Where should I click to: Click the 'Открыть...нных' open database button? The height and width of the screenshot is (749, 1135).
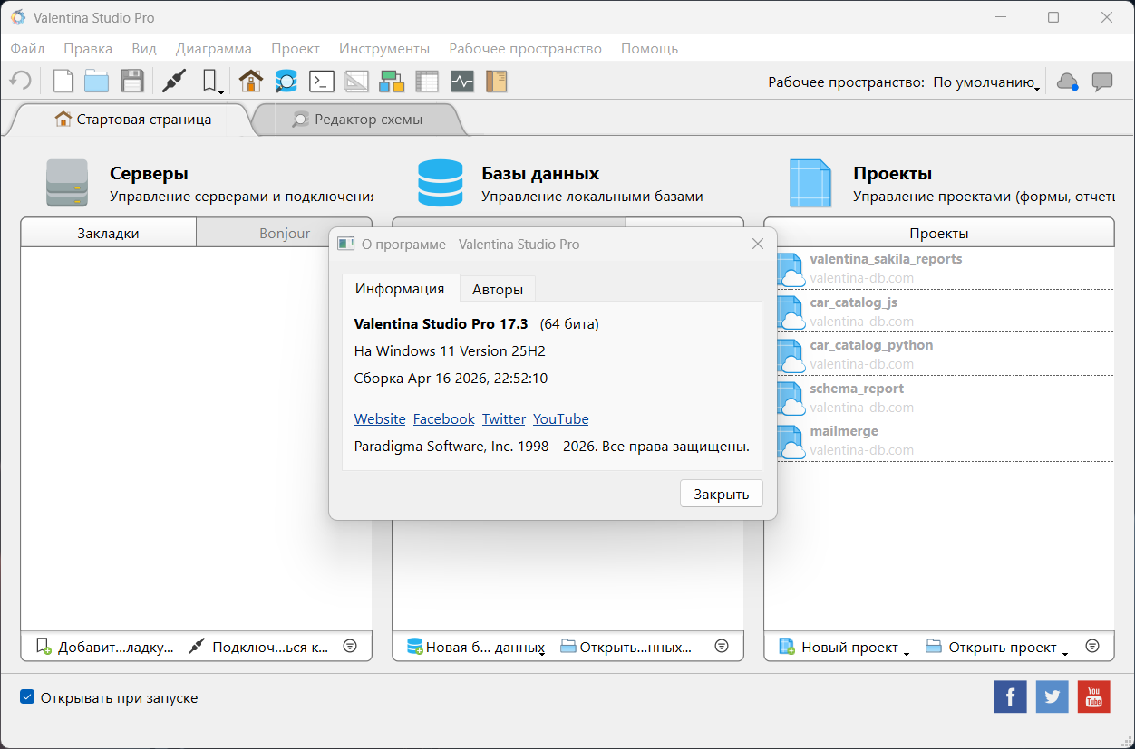[626, 647]
